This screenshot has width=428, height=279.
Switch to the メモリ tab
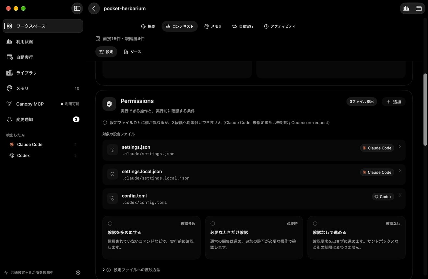coord(213,26)
